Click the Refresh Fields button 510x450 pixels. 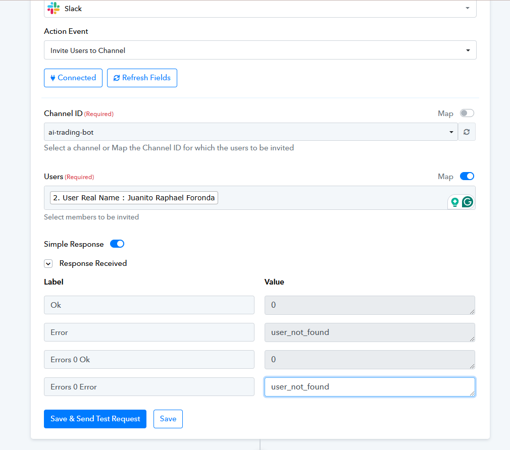pyautogui.click(x=142, y=78)
